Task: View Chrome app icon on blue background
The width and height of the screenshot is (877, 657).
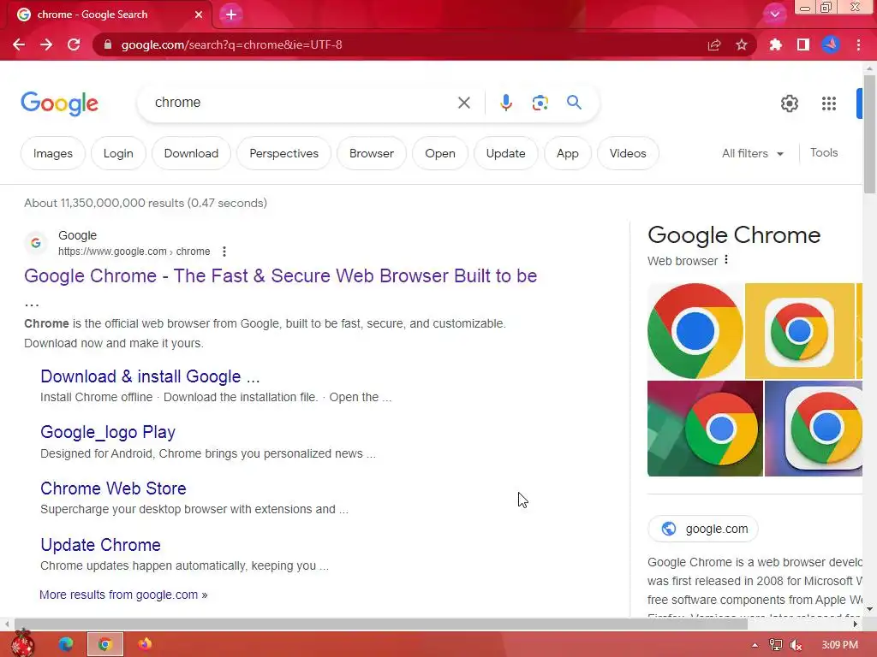Action: pyautogui.click(x=814, y=429)
